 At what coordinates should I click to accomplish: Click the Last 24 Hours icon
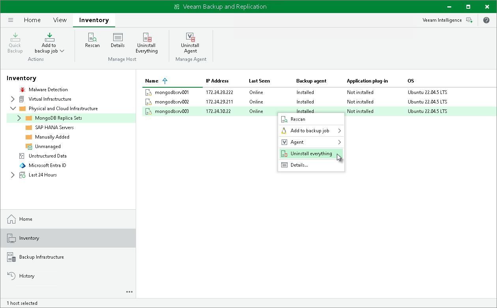[22, 175]
